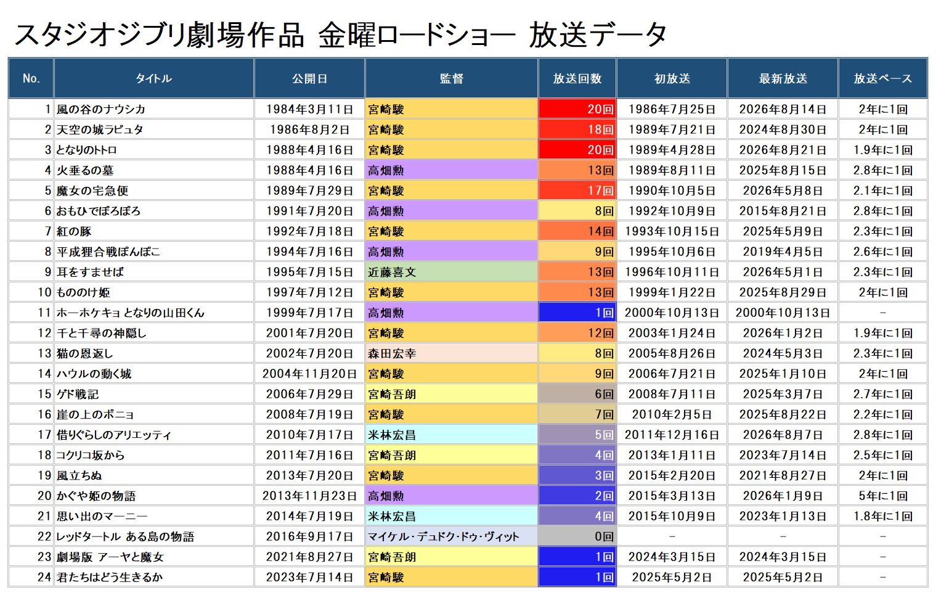Select release date 2001年7月20日
Screen dimensions: 936x595
tap(309, 333)
